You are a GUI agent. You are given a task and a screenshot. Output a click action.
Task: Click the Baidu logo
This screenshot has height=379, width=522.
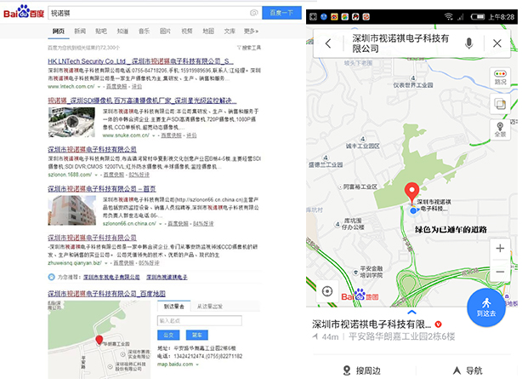(x=24, y=12)
